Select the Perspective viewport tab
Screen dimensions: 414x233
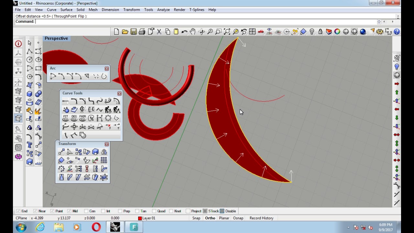click(56, 39)
